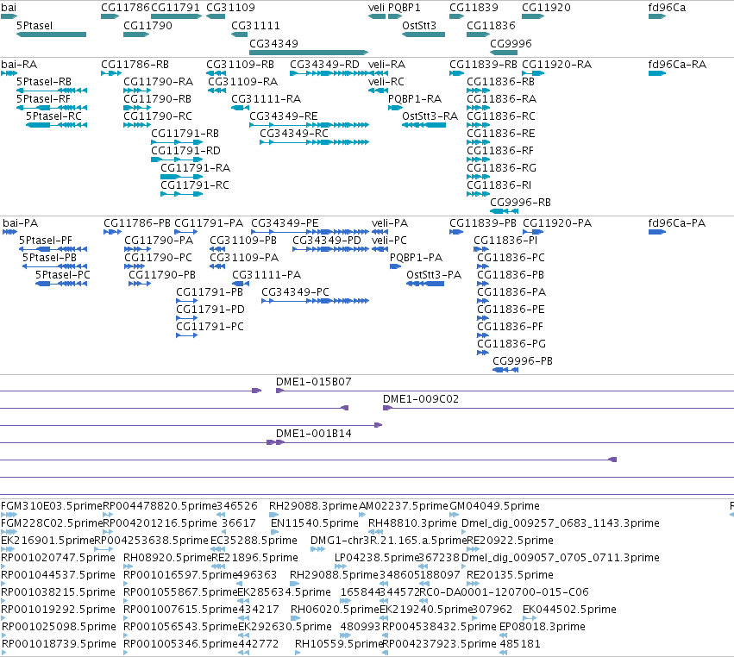Select the CG11791-RD transcript label
The image size is (734, 657).
click(x=185, y=151)
